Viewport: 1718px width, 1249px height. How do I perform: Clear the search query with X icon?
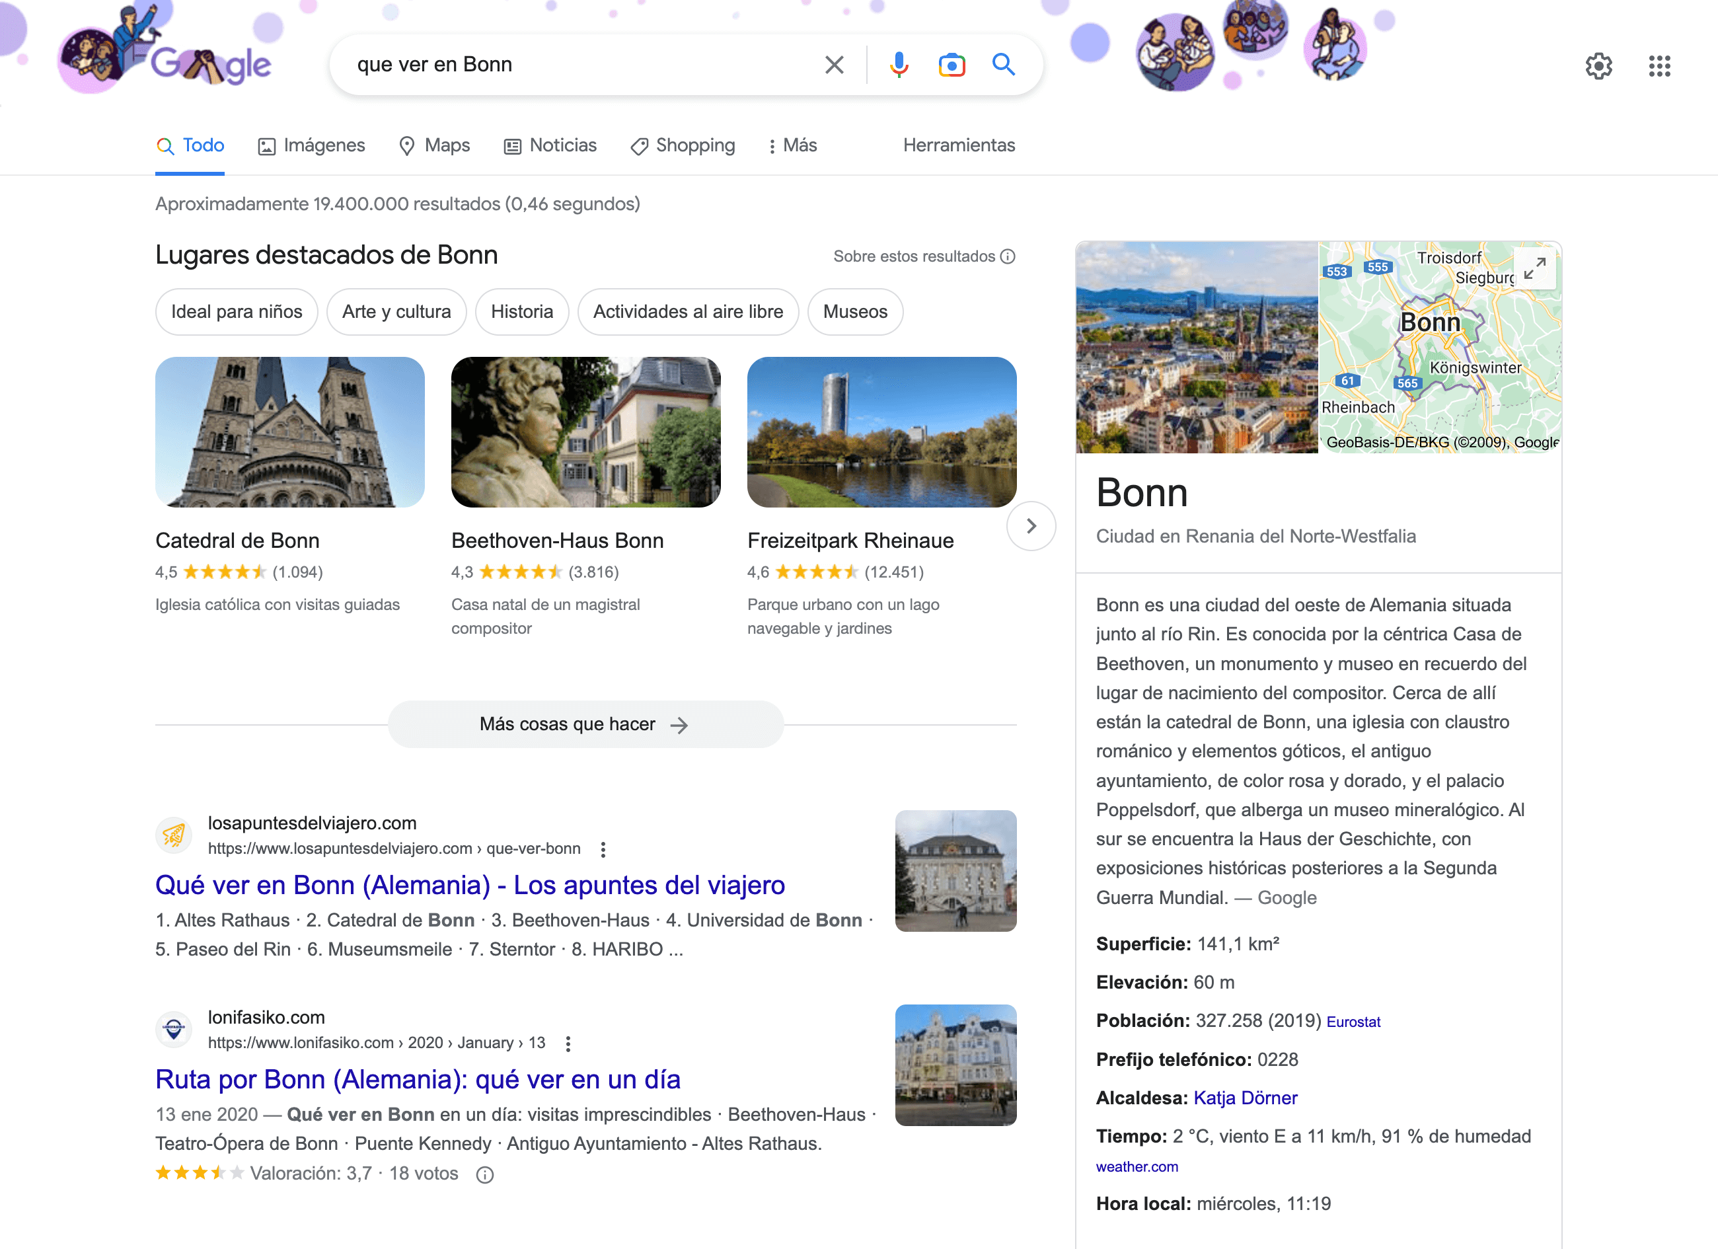click(834, 65)
